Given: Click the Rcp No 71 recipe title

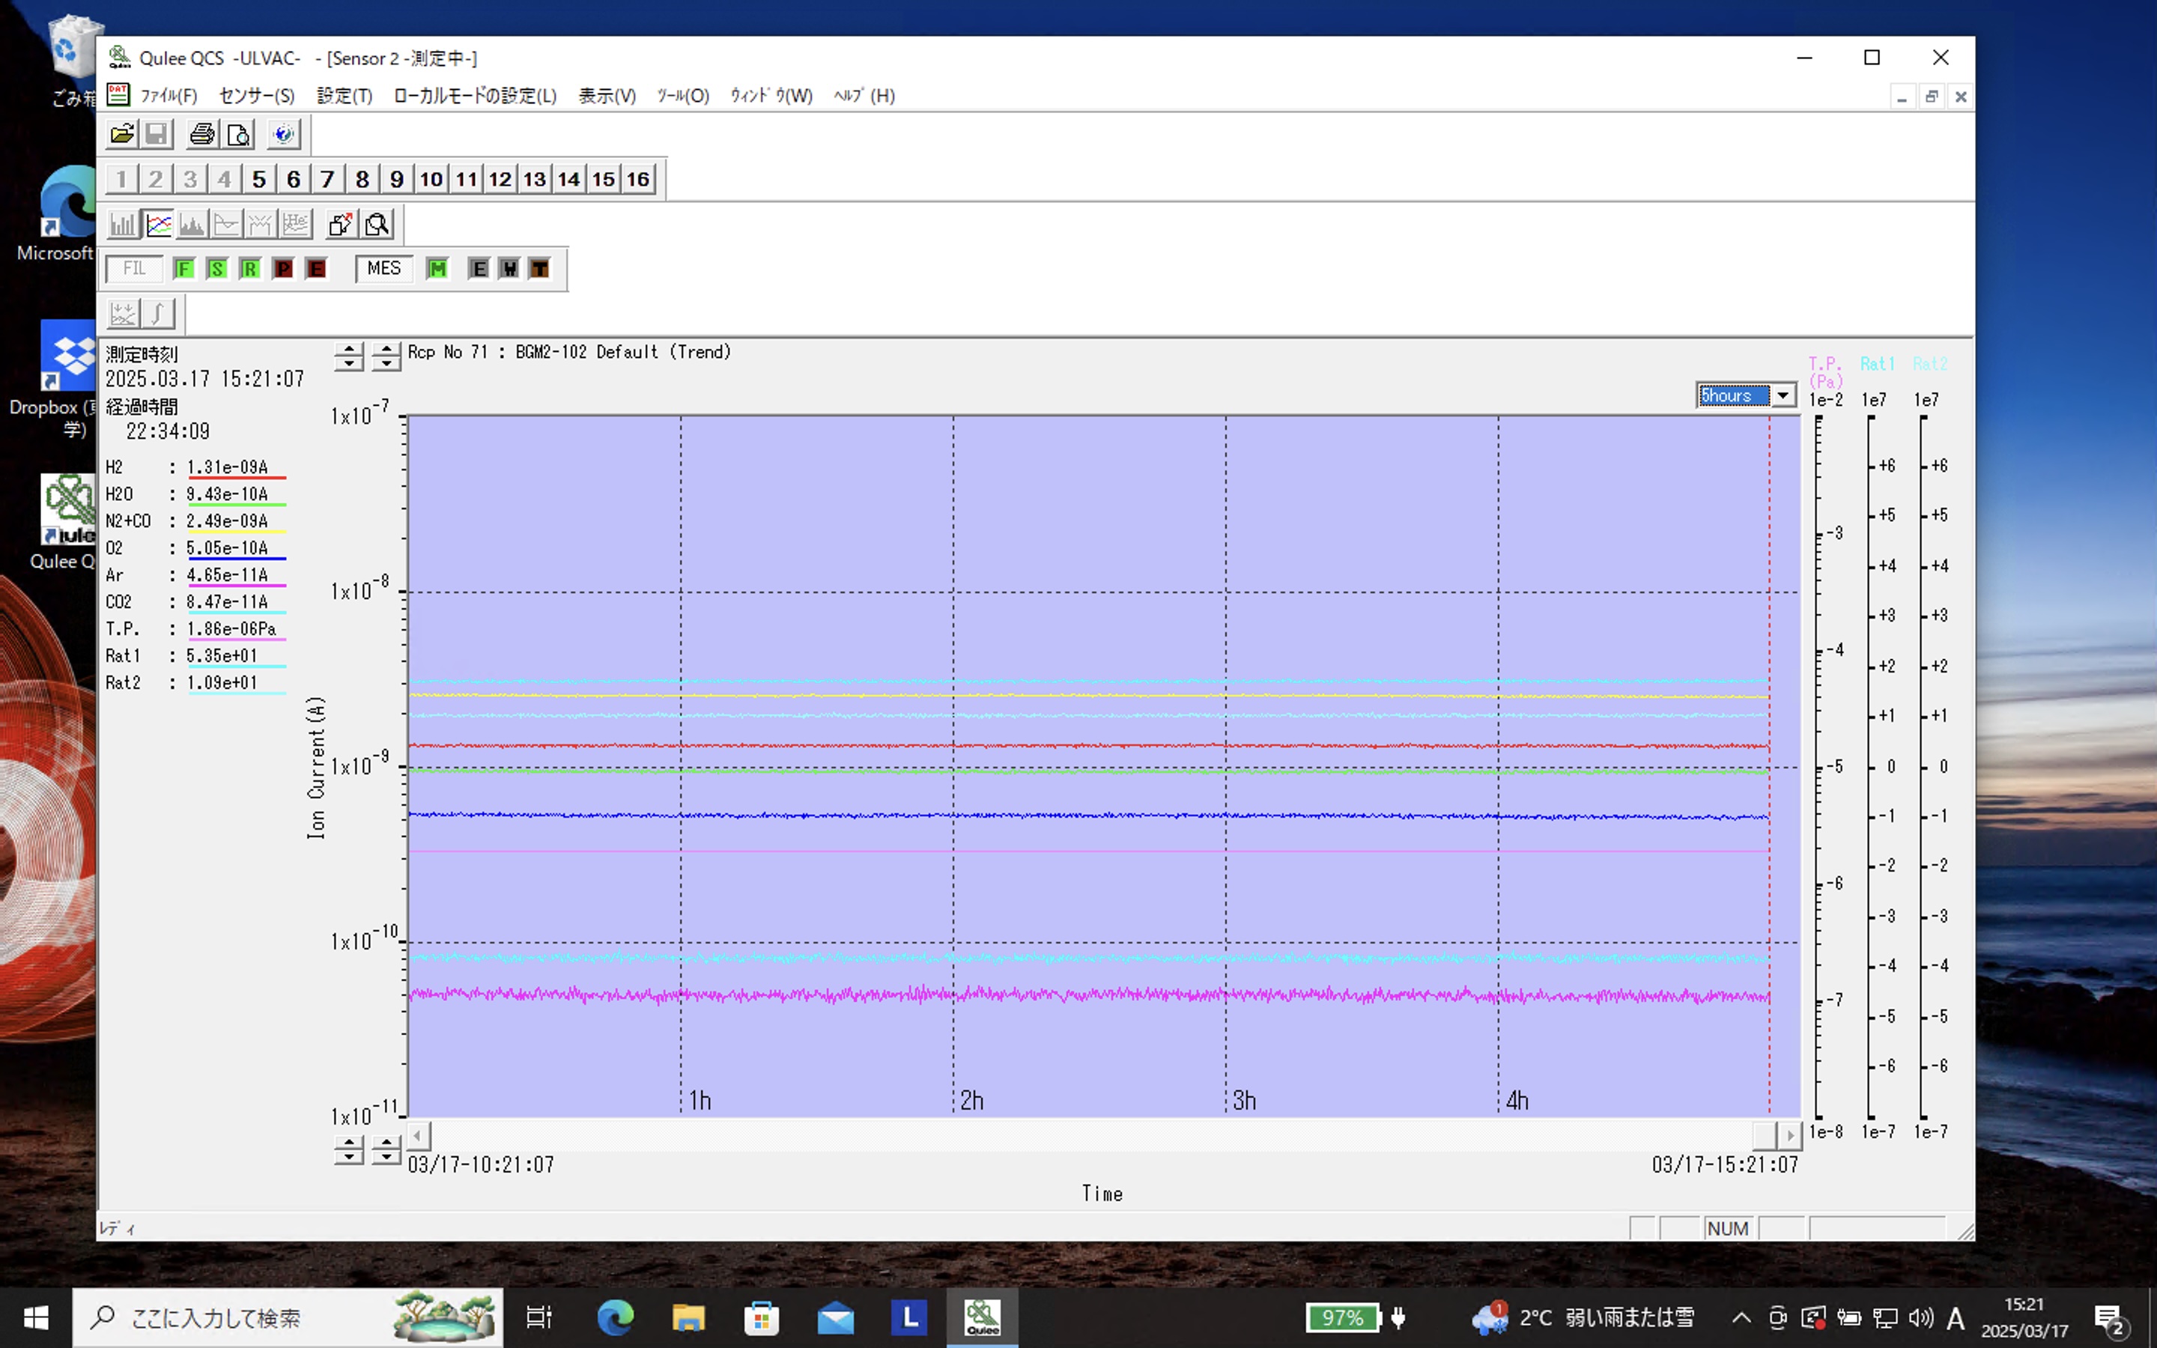Looking at the screenshot, I should [x=568, y=352].
